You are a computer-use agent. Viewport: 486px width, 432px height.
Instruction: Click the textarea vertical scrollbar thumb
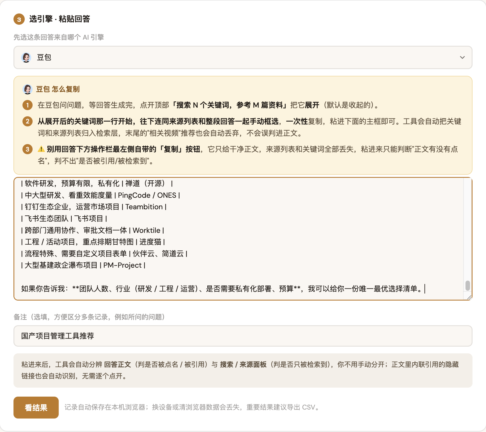pyautogui.click(x=467, y=285)
